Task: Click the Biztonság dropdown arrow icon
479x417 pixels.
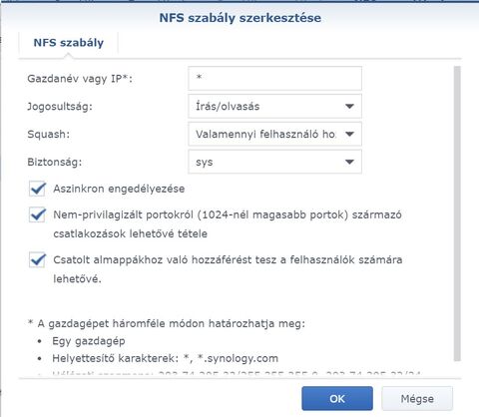Action: pos(349,162)
